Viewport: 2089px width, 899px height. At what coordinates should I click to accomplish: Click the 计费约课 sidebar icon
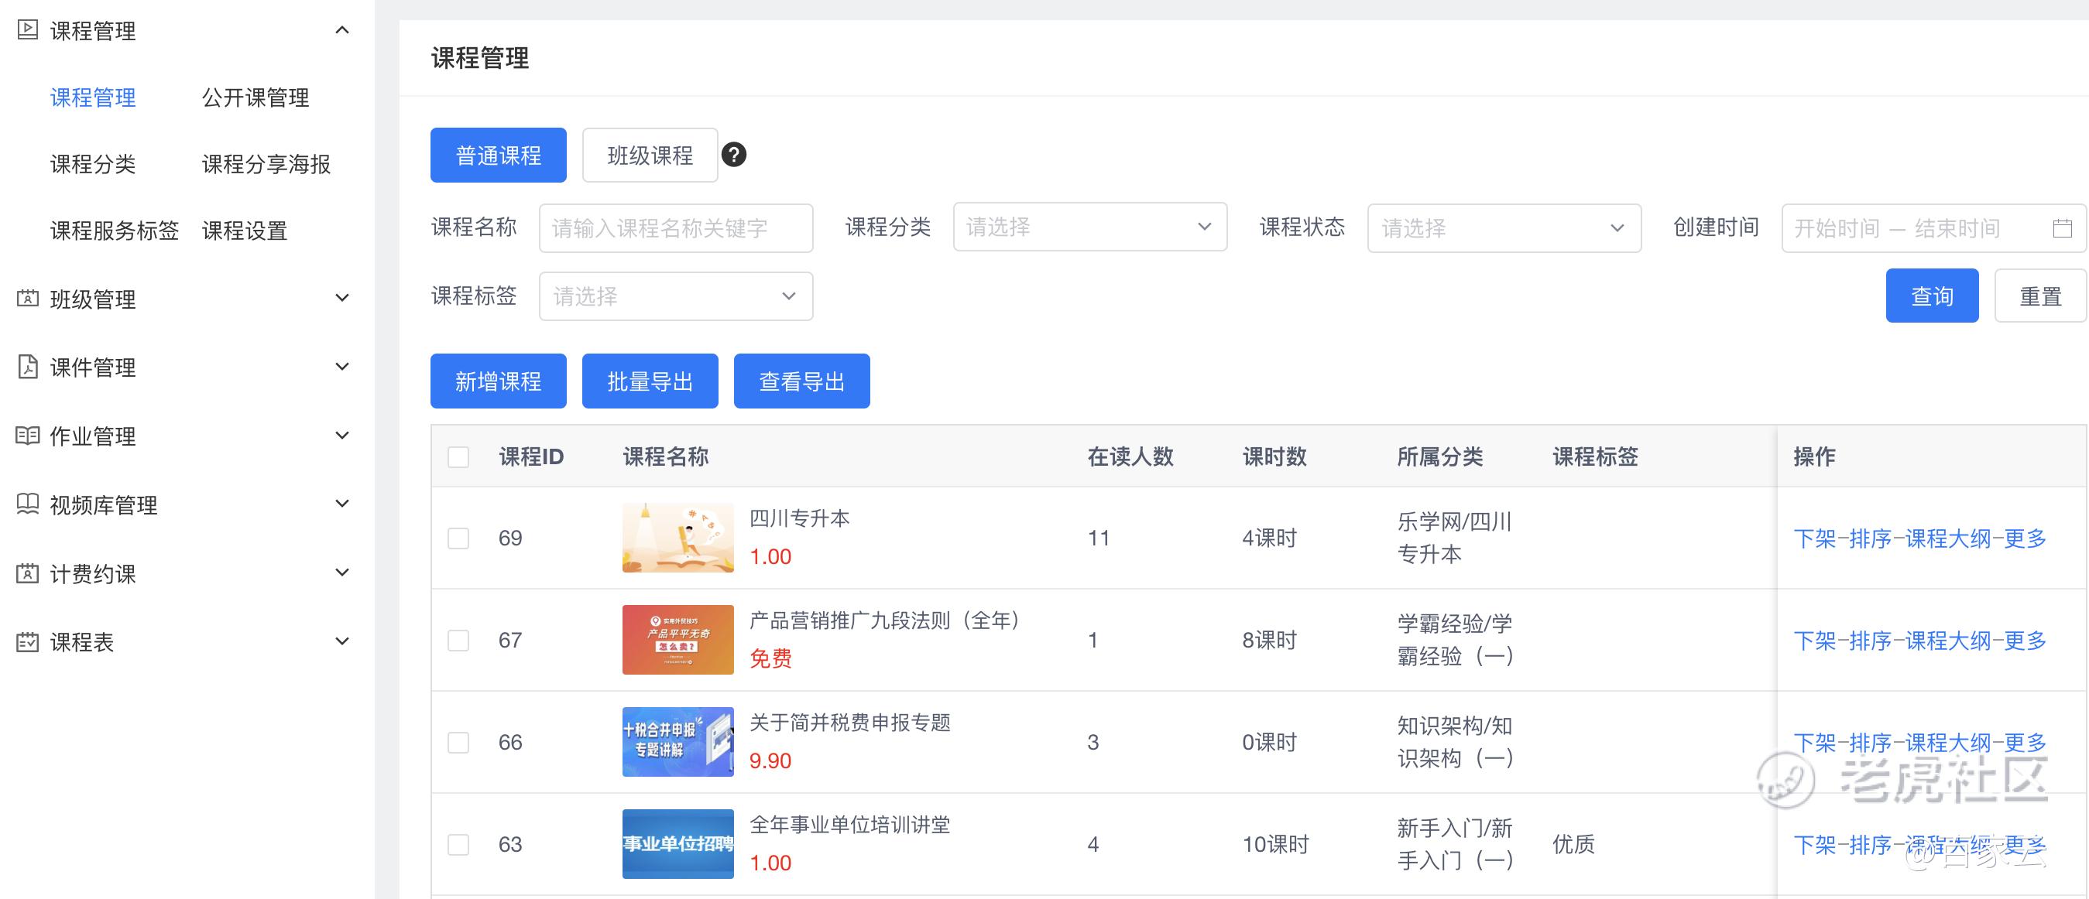28,573
